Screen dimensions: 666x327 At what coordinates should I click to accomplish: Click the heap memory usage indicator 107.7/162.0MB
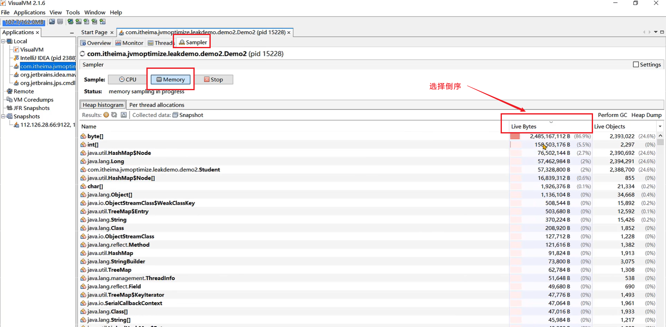pos(24,22)
